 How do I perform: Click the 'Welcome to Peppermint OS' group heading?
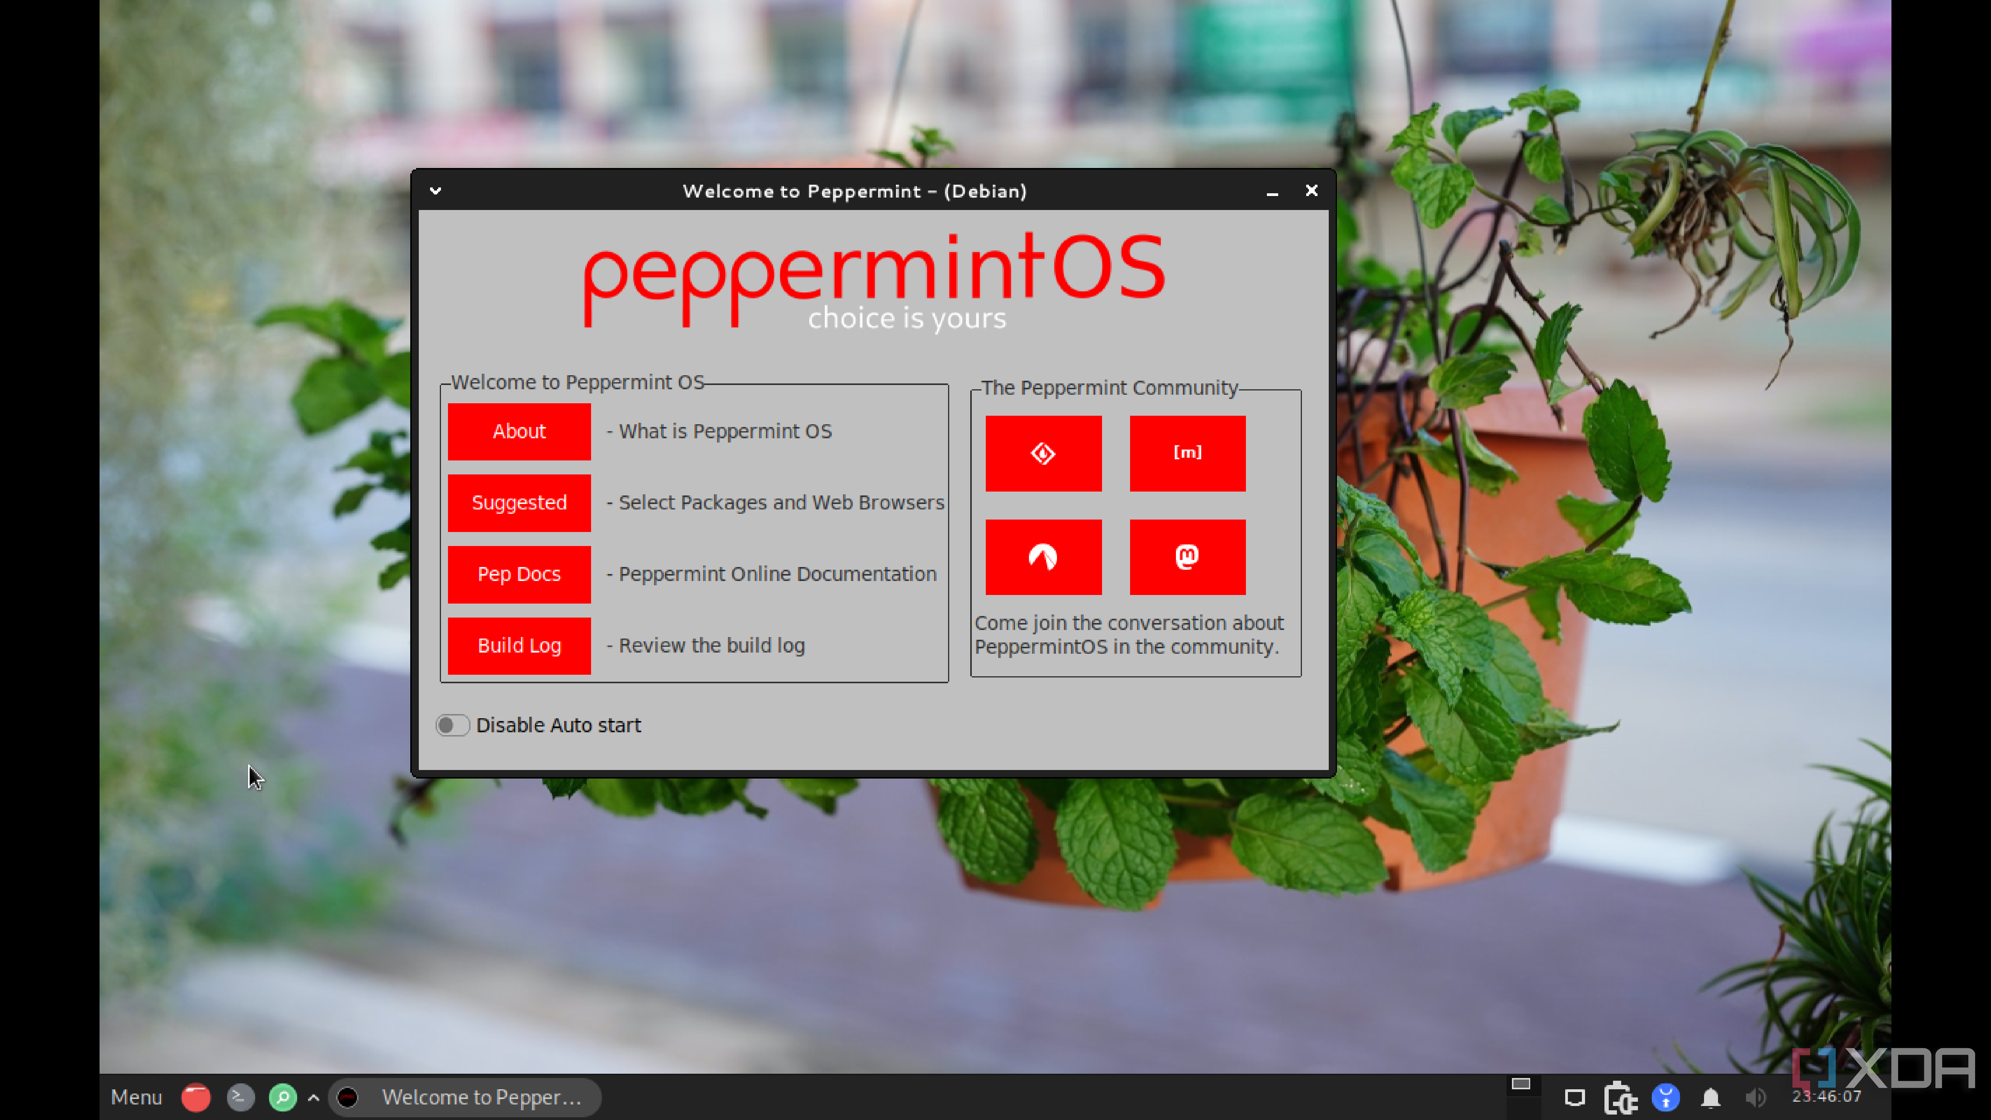[577, 382]
